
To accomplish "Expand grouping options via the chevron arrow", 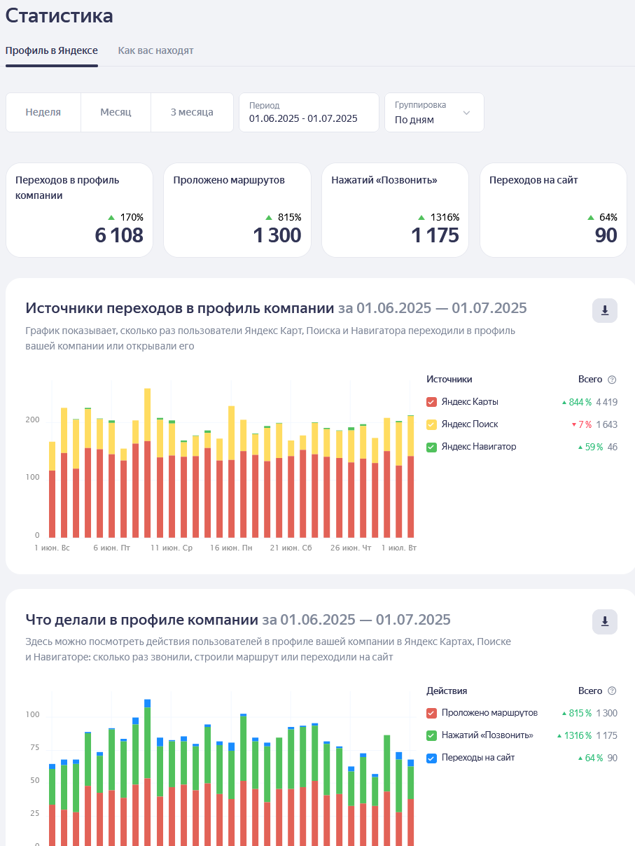I will click(x=467, y=112).
